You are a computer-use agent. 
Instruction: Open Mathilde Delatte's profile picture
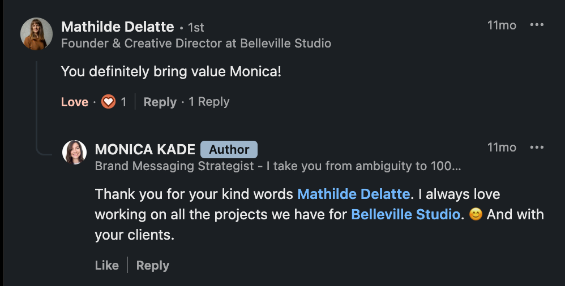37,34
